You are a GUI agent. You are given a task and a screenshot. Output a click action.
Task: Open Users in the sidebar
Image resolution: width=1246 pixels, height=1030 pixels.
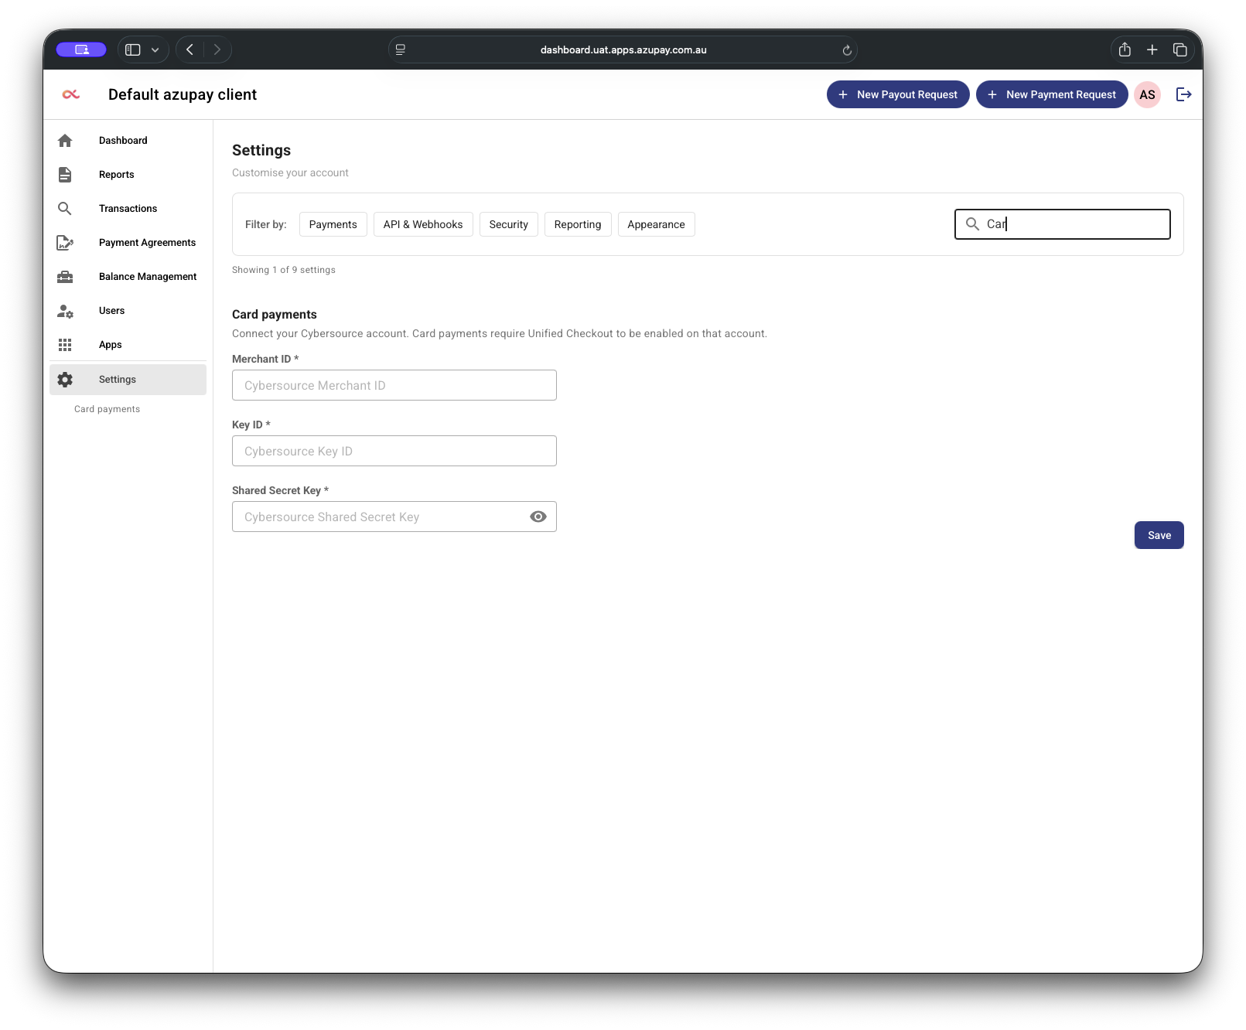(x=128, y=311)
